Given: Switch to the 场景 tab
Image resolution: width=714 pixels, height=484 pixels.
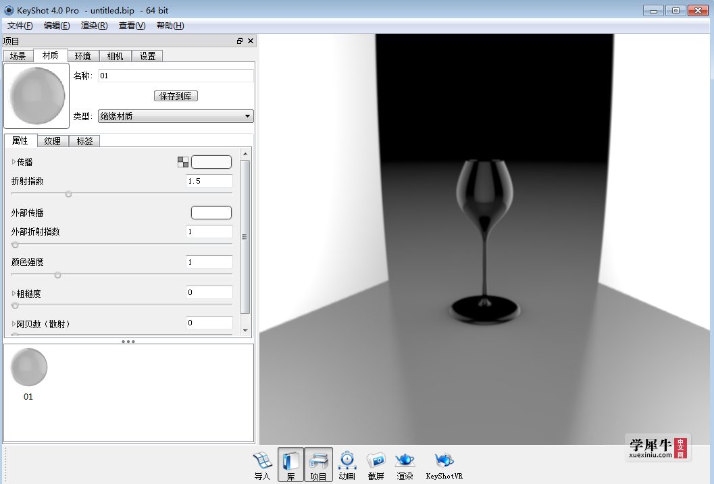Looking at the screenshot, I should pyautogui.click(x=18, y=56).
